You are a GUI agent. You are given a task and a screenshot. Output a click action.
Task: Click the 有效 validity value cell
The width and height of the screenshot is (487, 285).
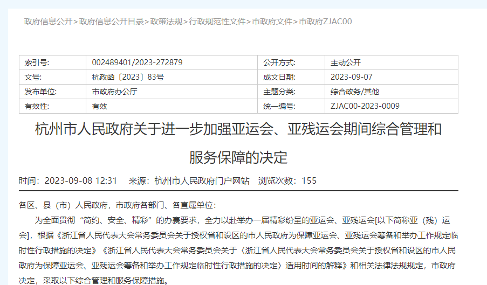tap(100, 106)
